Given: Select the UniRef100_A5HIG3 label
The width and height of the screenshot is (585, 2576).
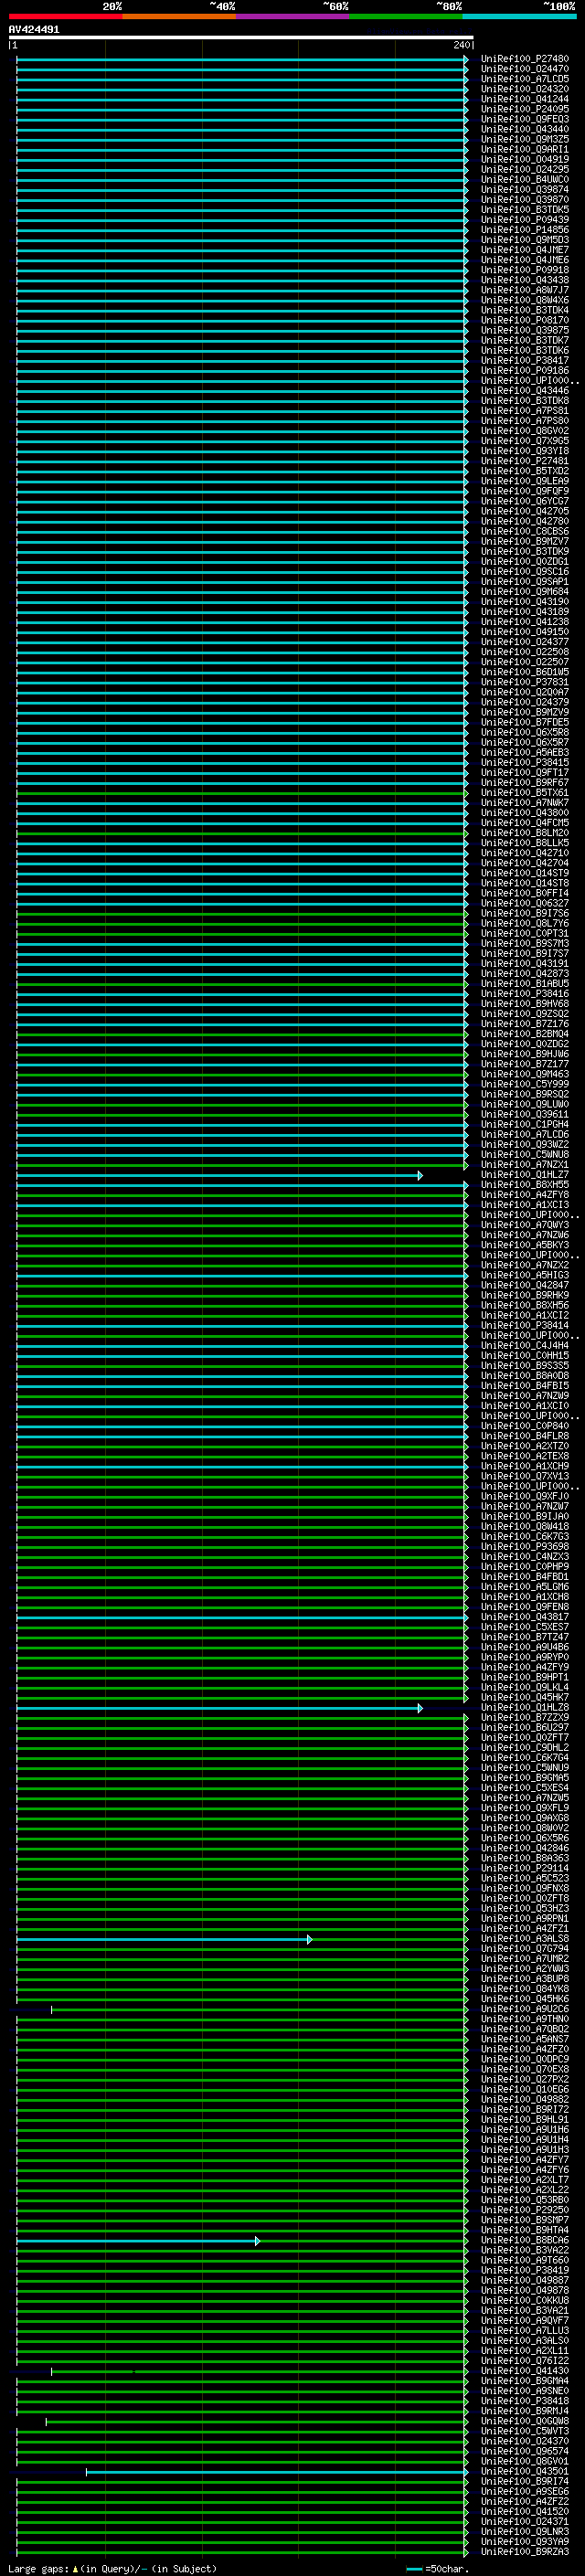Looking at the screenshot, I should 524,1276.
